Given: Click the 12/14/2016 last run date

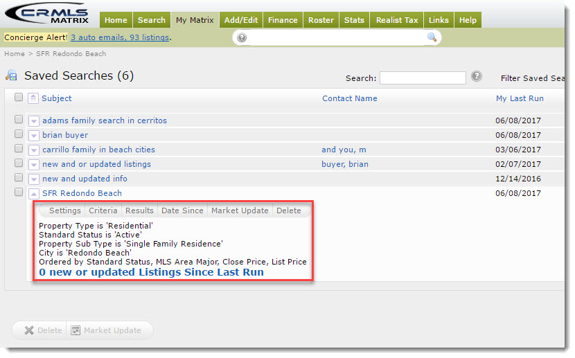Looking at the screenshot, I should [x=517, y=179].
